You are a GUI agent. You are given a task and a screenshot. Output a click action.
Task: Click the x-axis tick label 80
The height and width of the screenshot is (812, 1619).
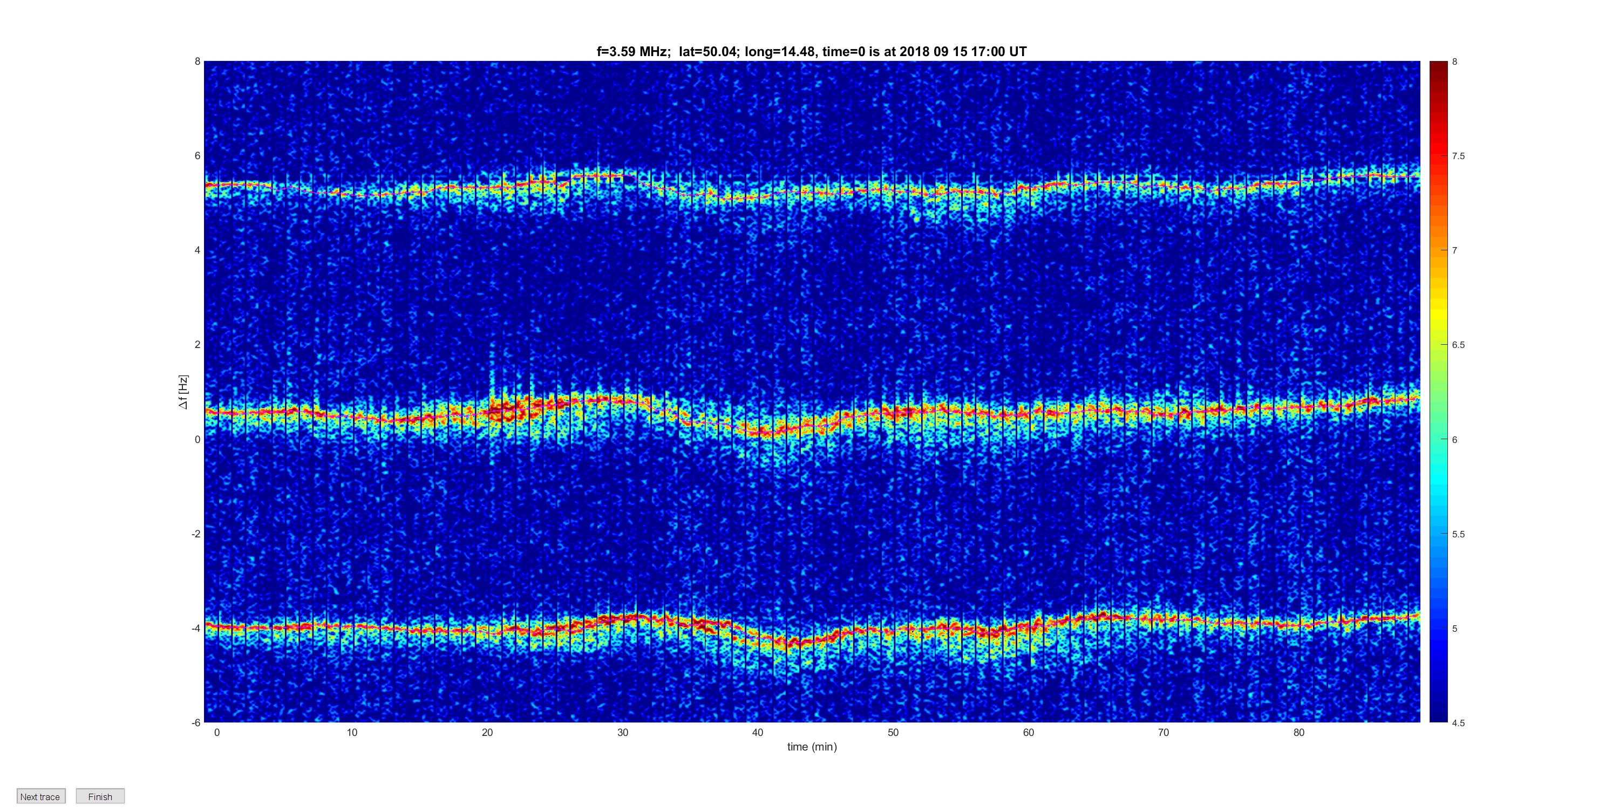1298,732
